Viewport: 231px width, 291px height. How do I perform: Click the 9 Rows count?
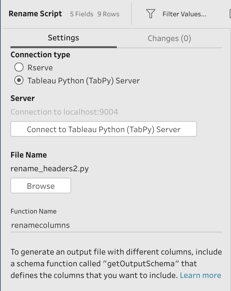tap(108, 14)
